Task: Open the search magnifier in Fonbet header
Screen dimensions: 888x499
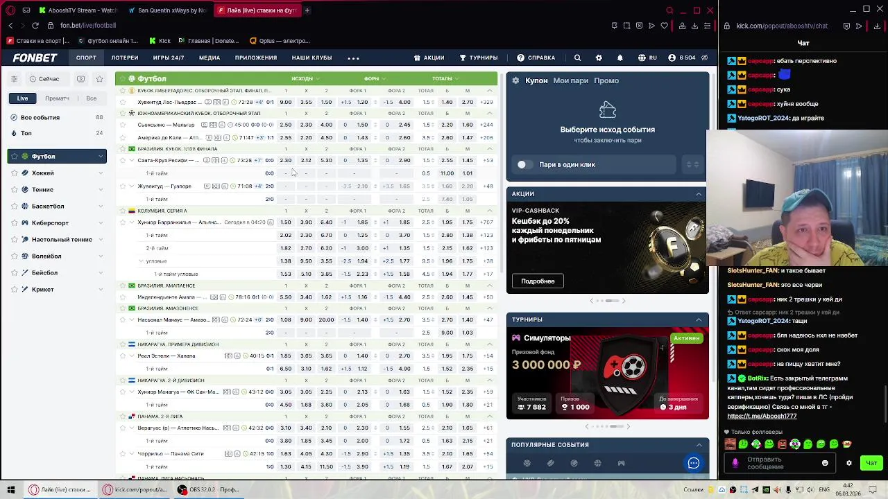Action: point(577,58)
